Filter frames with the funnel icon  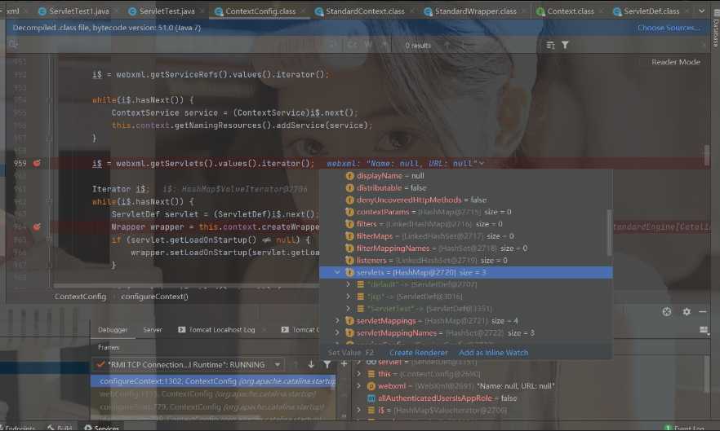[327, 364]
